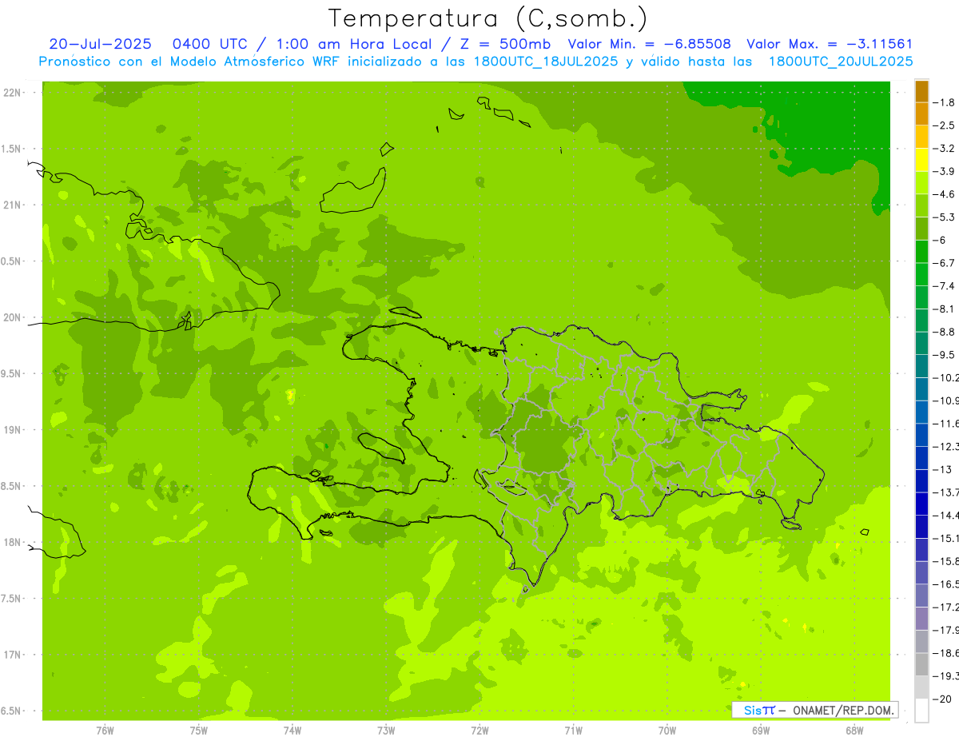Click the -2.5 colorbar label
The width and height of the screenshot is (959, 741).
(x=945, y=125)
